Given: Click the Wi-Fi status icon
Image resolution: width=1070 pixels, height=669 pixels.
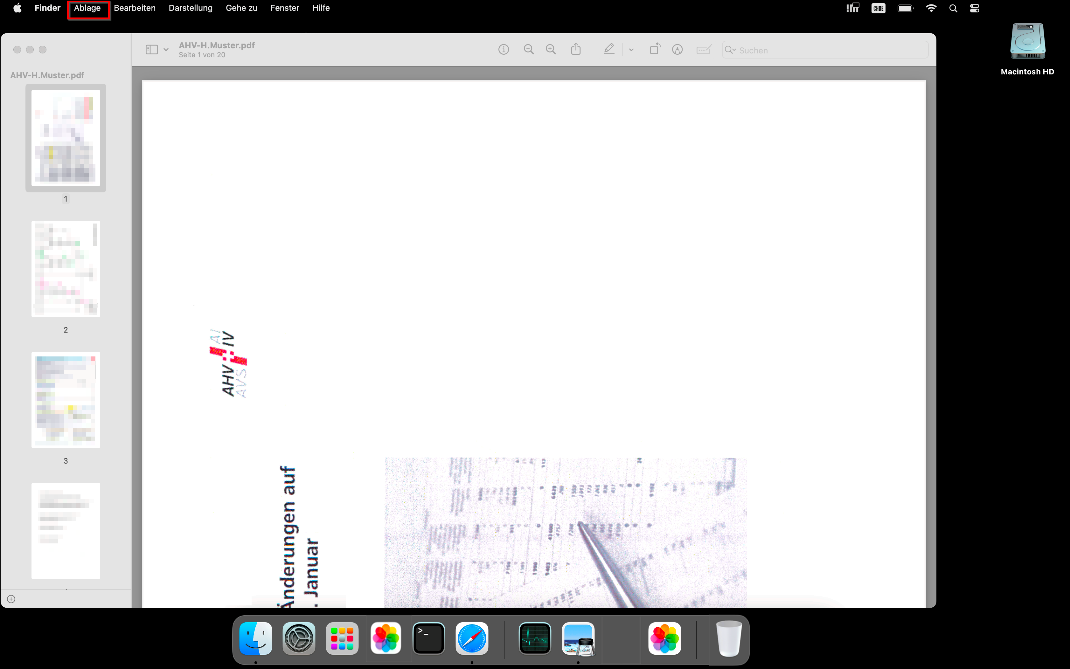Looking at the screenshot, I should point(931,8).
